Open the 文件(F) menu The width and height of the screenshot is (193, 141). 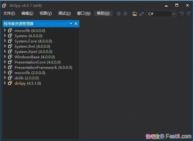(9, 13)
